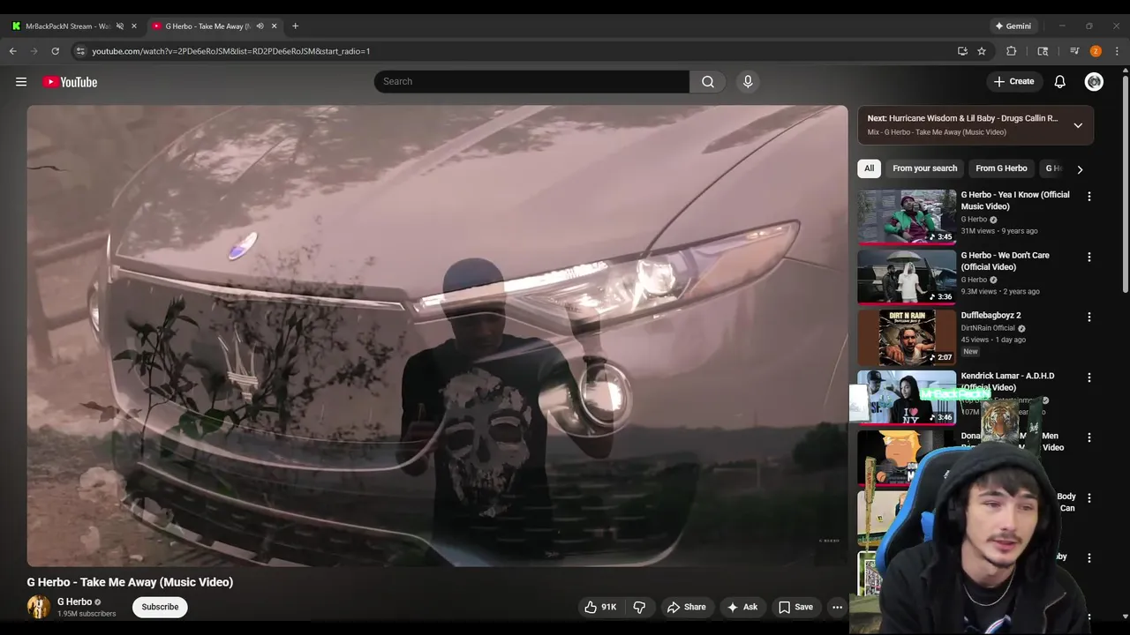
Task: Bookmark this page with star icon
Action: pyautogui.click(x=982, y=51)
